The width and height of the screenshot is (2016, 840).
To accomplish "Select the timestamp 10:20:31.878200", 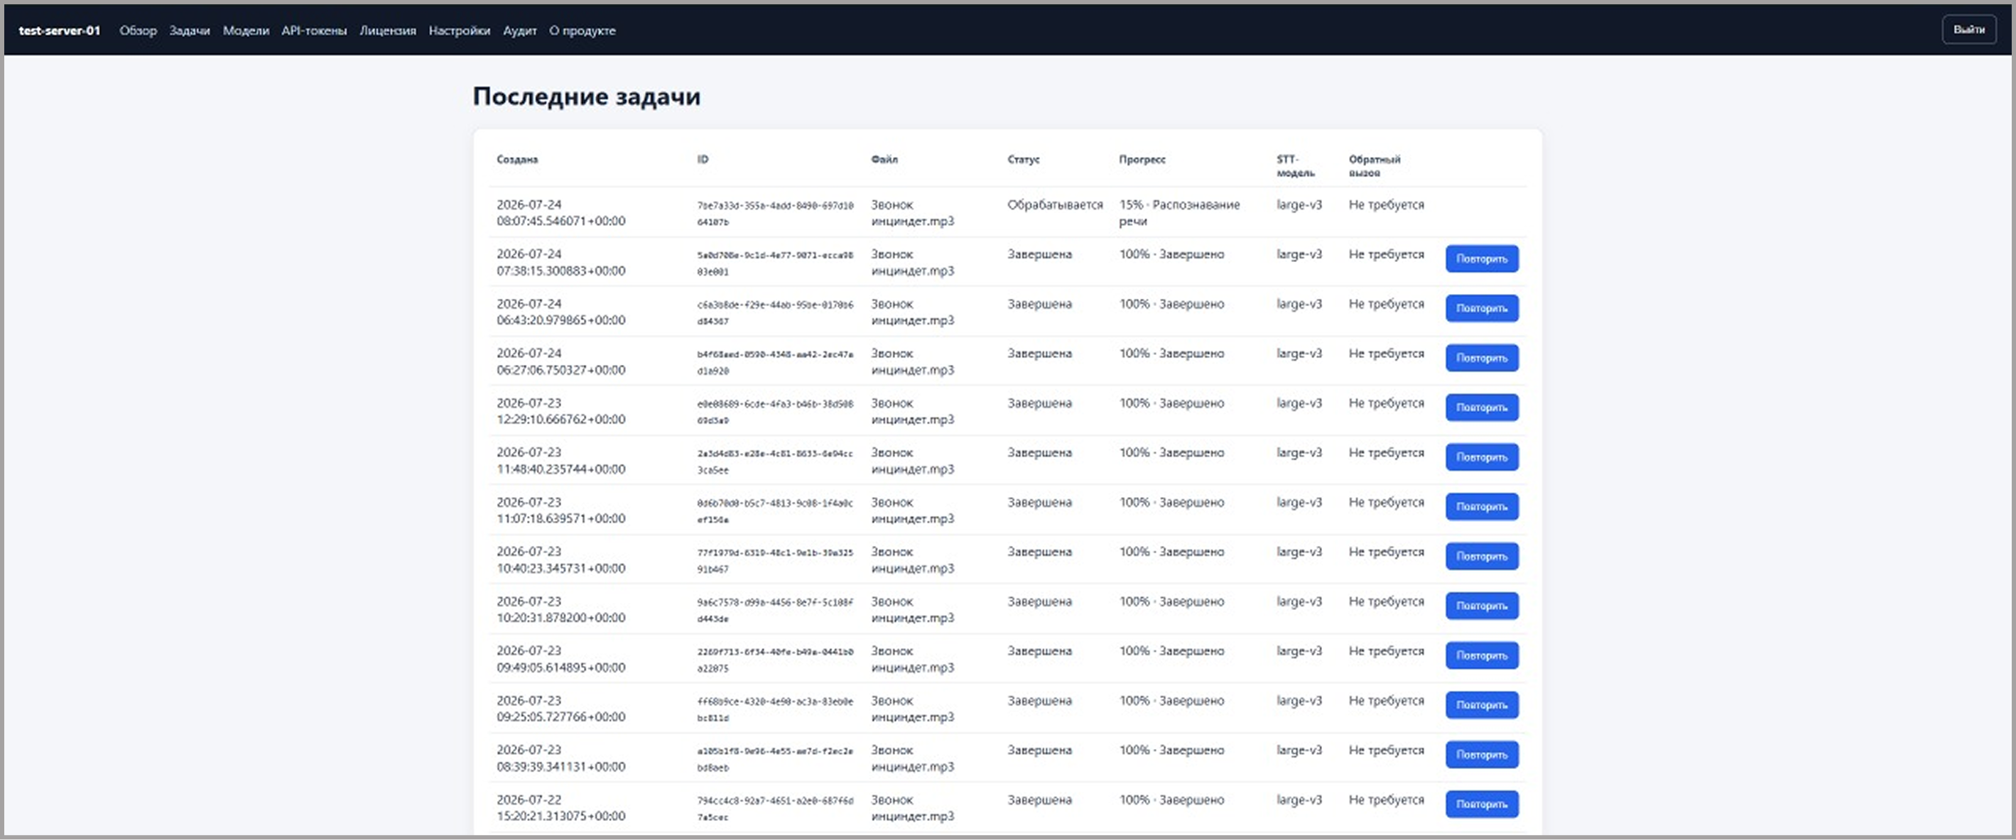I will pos(561,618).
